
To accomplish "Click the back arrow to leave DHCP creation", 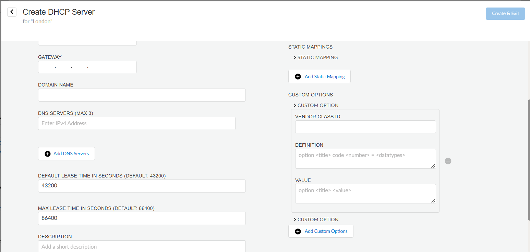I will pos(12,12).
